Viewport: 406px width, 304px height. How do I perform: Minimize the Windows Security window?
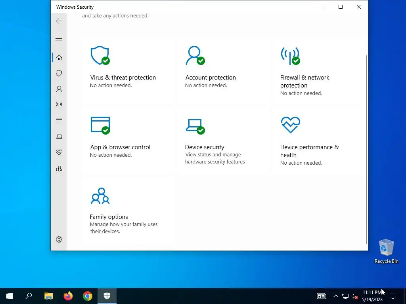point(322,7)
